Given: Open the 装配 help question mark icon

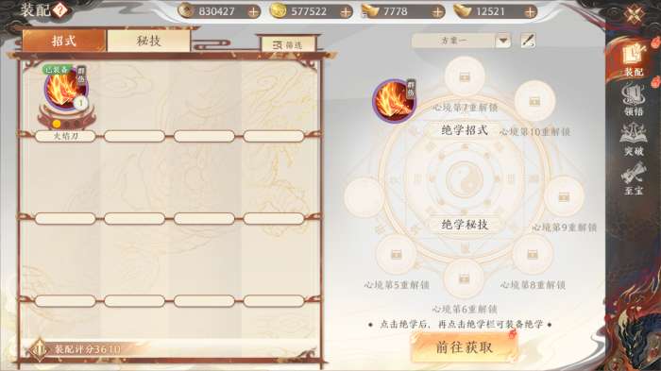Looking at the screenshot, I should (x=59, y=9).
